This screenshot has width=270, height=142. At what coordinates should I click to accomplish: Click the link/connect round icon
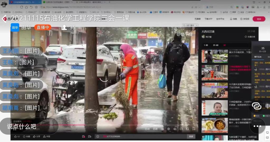click(x=257, y=106)
